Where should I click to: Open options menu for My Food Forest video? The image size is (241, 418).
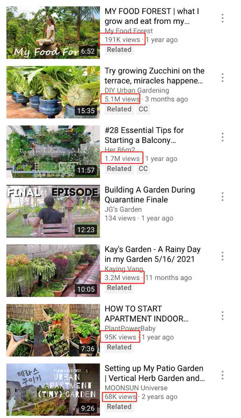(x=222, y=18)
